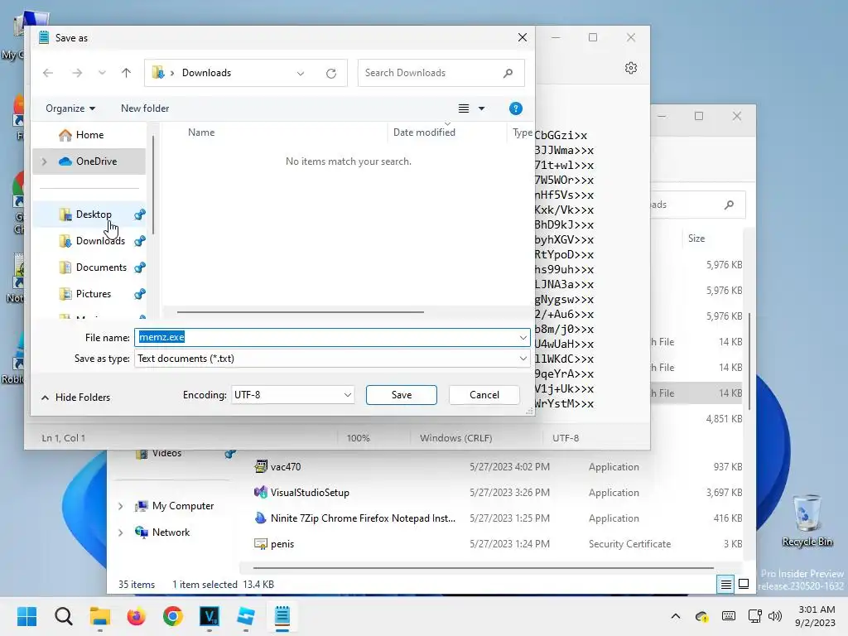Click the search magnifier in Save dialog

[x=508, y=73]
